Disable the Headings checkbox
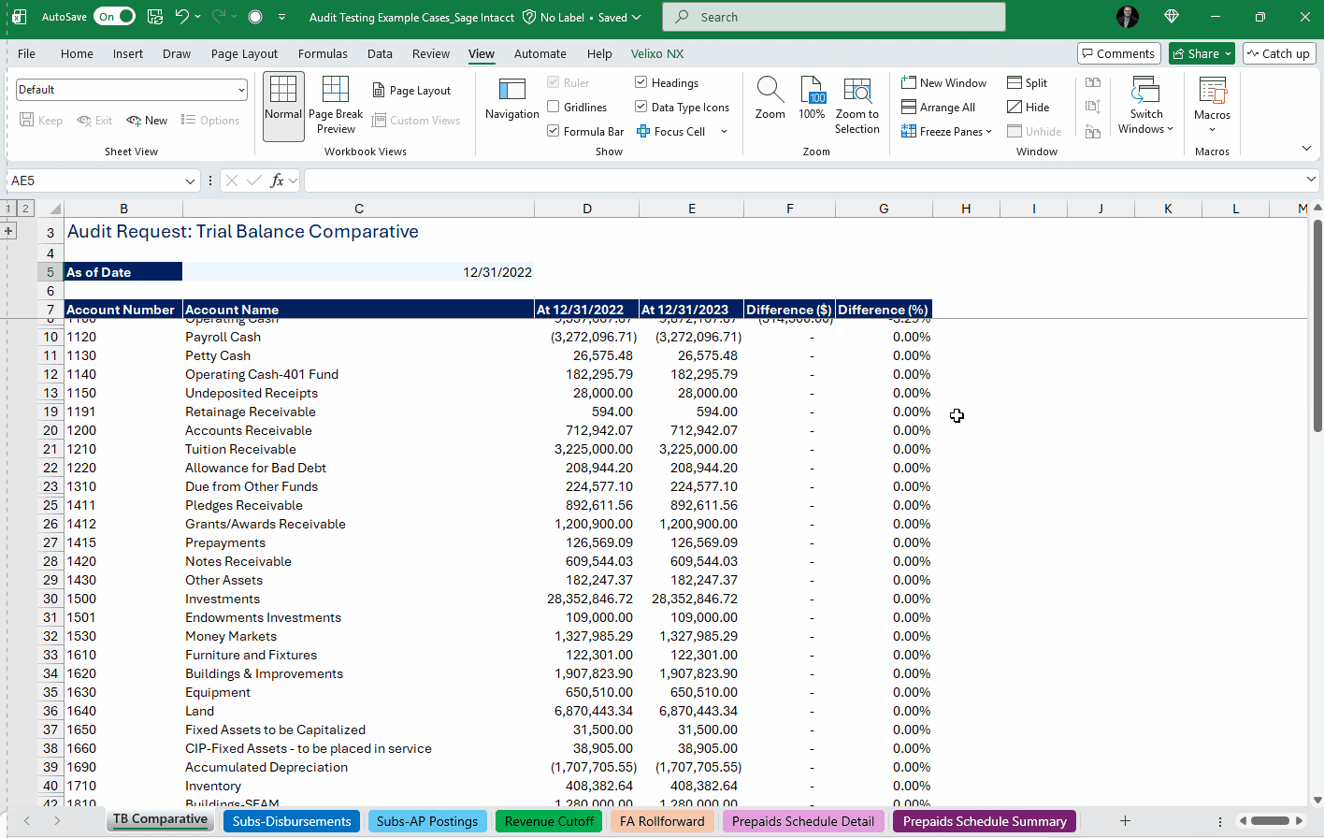Screen dimensions: 1324x838 coord(640,82)
